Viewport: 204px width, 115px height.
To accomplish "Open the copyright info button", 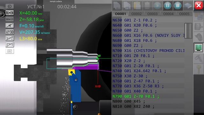I will 10,6.
